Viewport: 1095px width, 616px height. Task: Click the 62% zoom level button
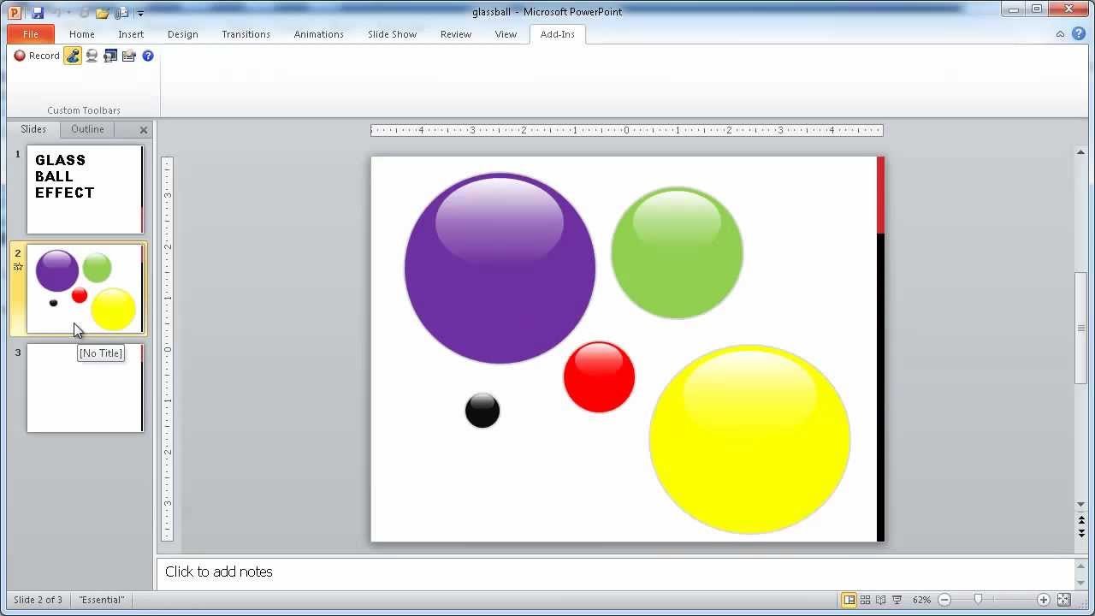tap(921, 600)
